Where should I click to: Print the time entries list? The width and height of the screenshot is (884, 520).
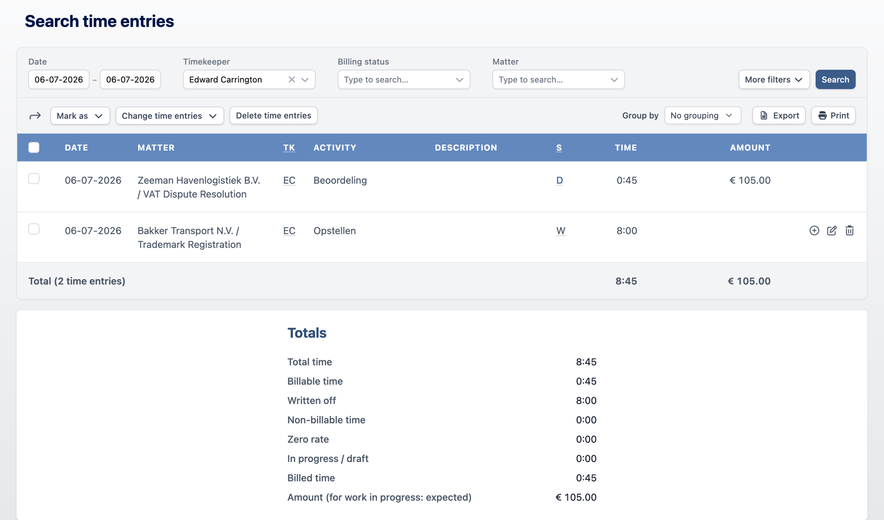click(x=833, y=116)
